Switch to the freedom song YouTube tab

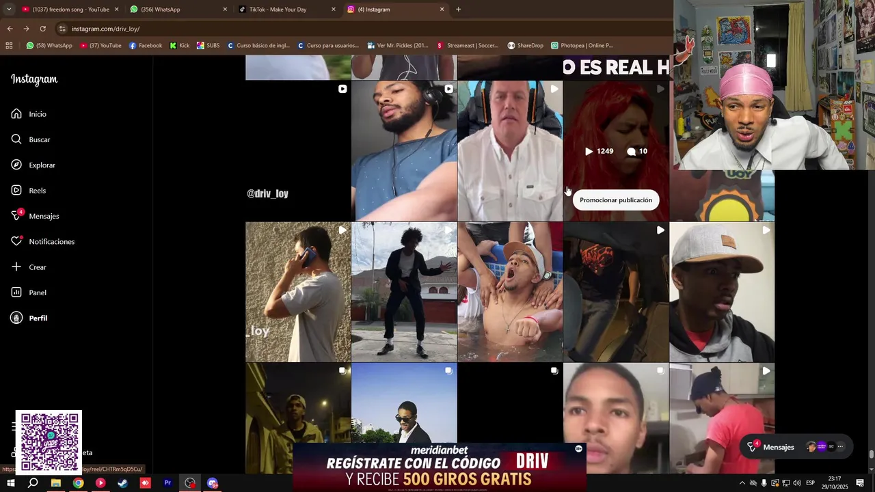click(x=70, y=10)
